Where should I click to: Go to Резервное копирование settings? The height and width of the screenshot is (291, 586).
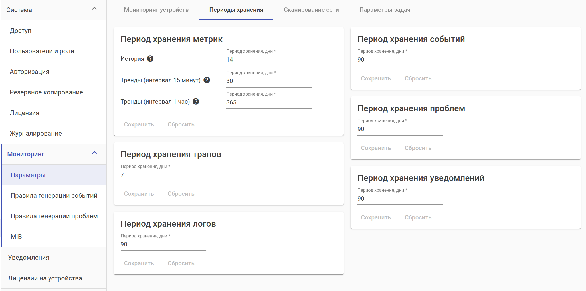pos(46,92)
